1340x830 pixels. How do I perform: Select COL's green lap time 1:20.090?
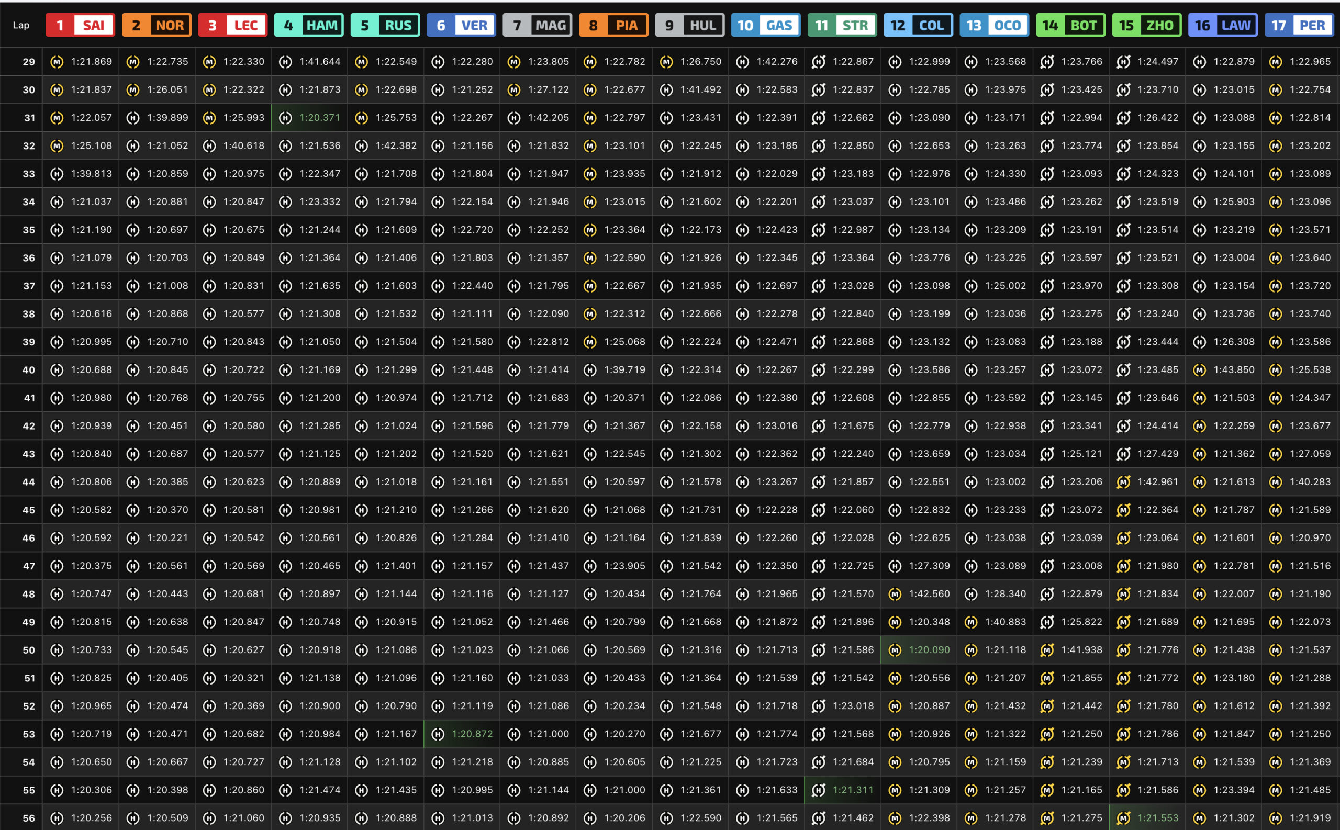929,650
